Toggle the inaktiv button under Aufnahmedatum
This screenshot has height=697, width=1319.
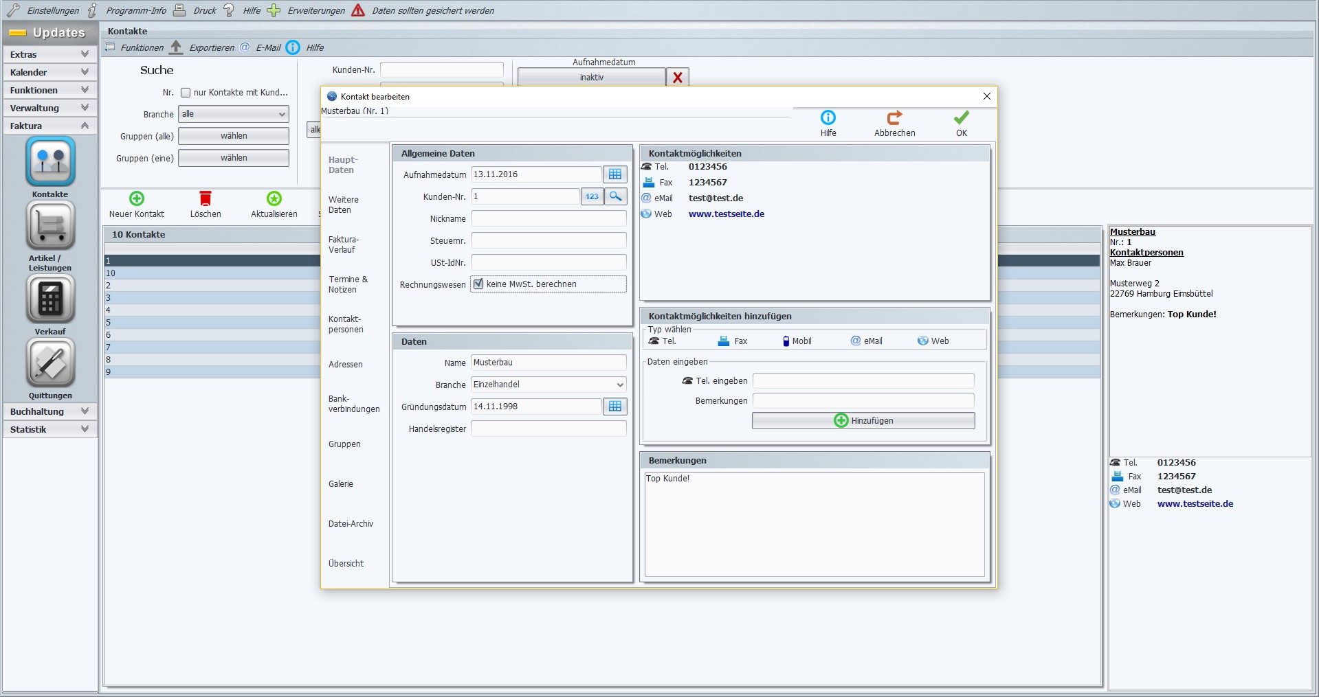tap(591, 77)
